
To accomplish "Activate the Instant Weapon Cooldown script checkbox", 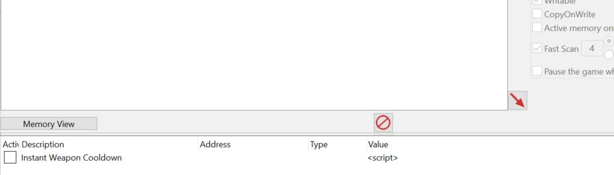I will point(10,157).
